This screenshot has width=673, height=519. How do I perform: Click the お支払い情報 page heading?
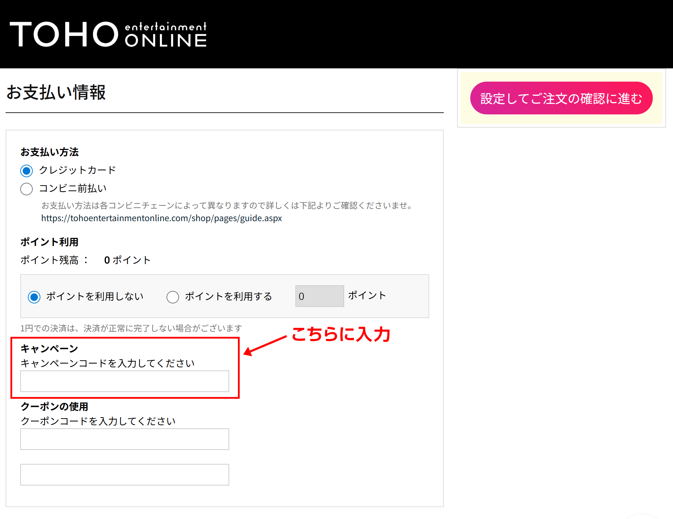click(x=56, y=92)
